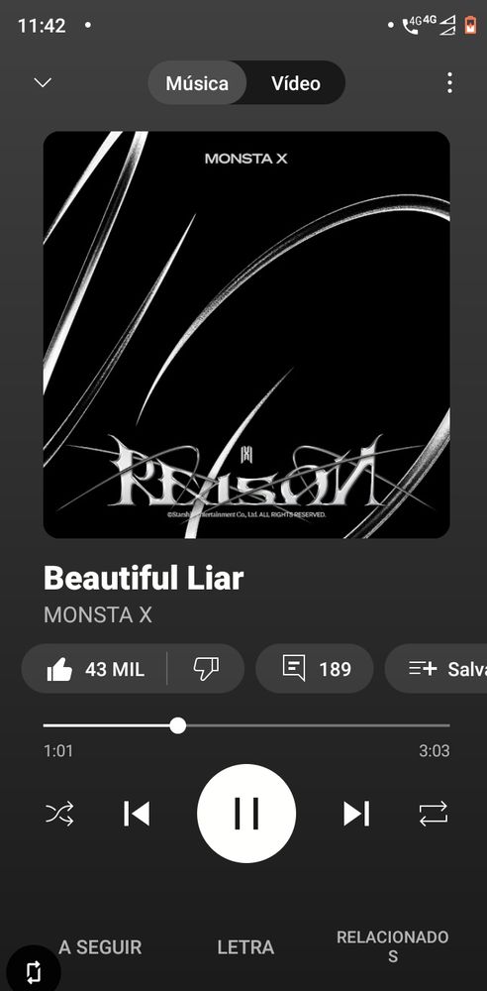Open the three-dot options menu
This screenshot has width=487, height=991.
tap(449, 83)
